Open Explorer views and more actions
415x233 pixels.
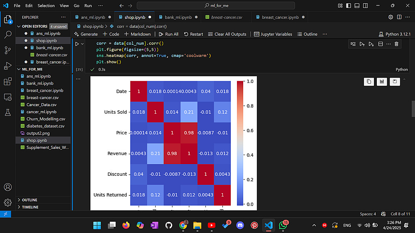[63, 17]
